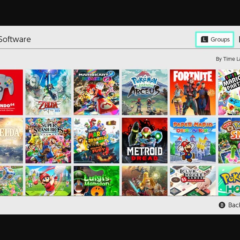Open Luigi's Mansion 3 tile
This screenshot has height=240, width=240.
coord(96,181)
